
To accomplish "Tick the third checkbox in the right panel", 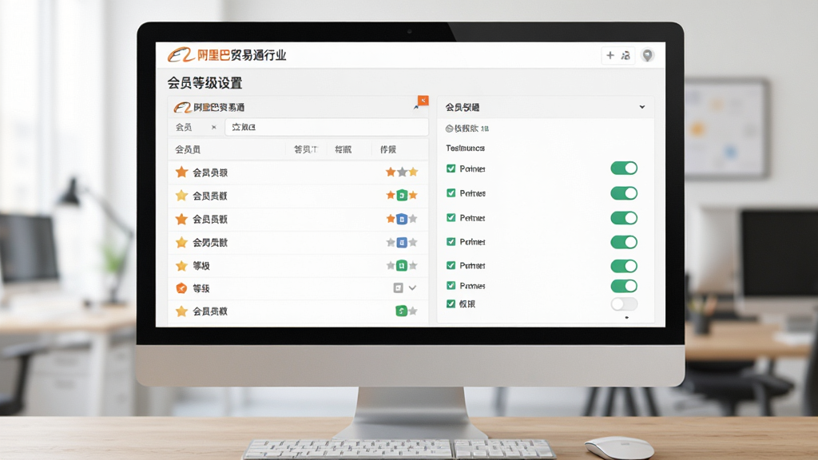I will click(451, 217).
